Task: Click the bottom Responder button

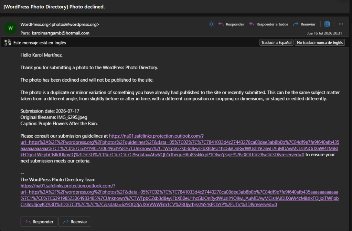Action: (39, 222)
